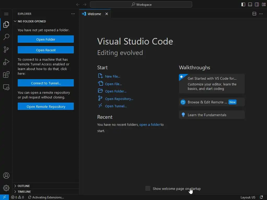This screenshot has width=267, height=200.
Task: Open the Remote Explorer view icon
Action: (6, 87)
